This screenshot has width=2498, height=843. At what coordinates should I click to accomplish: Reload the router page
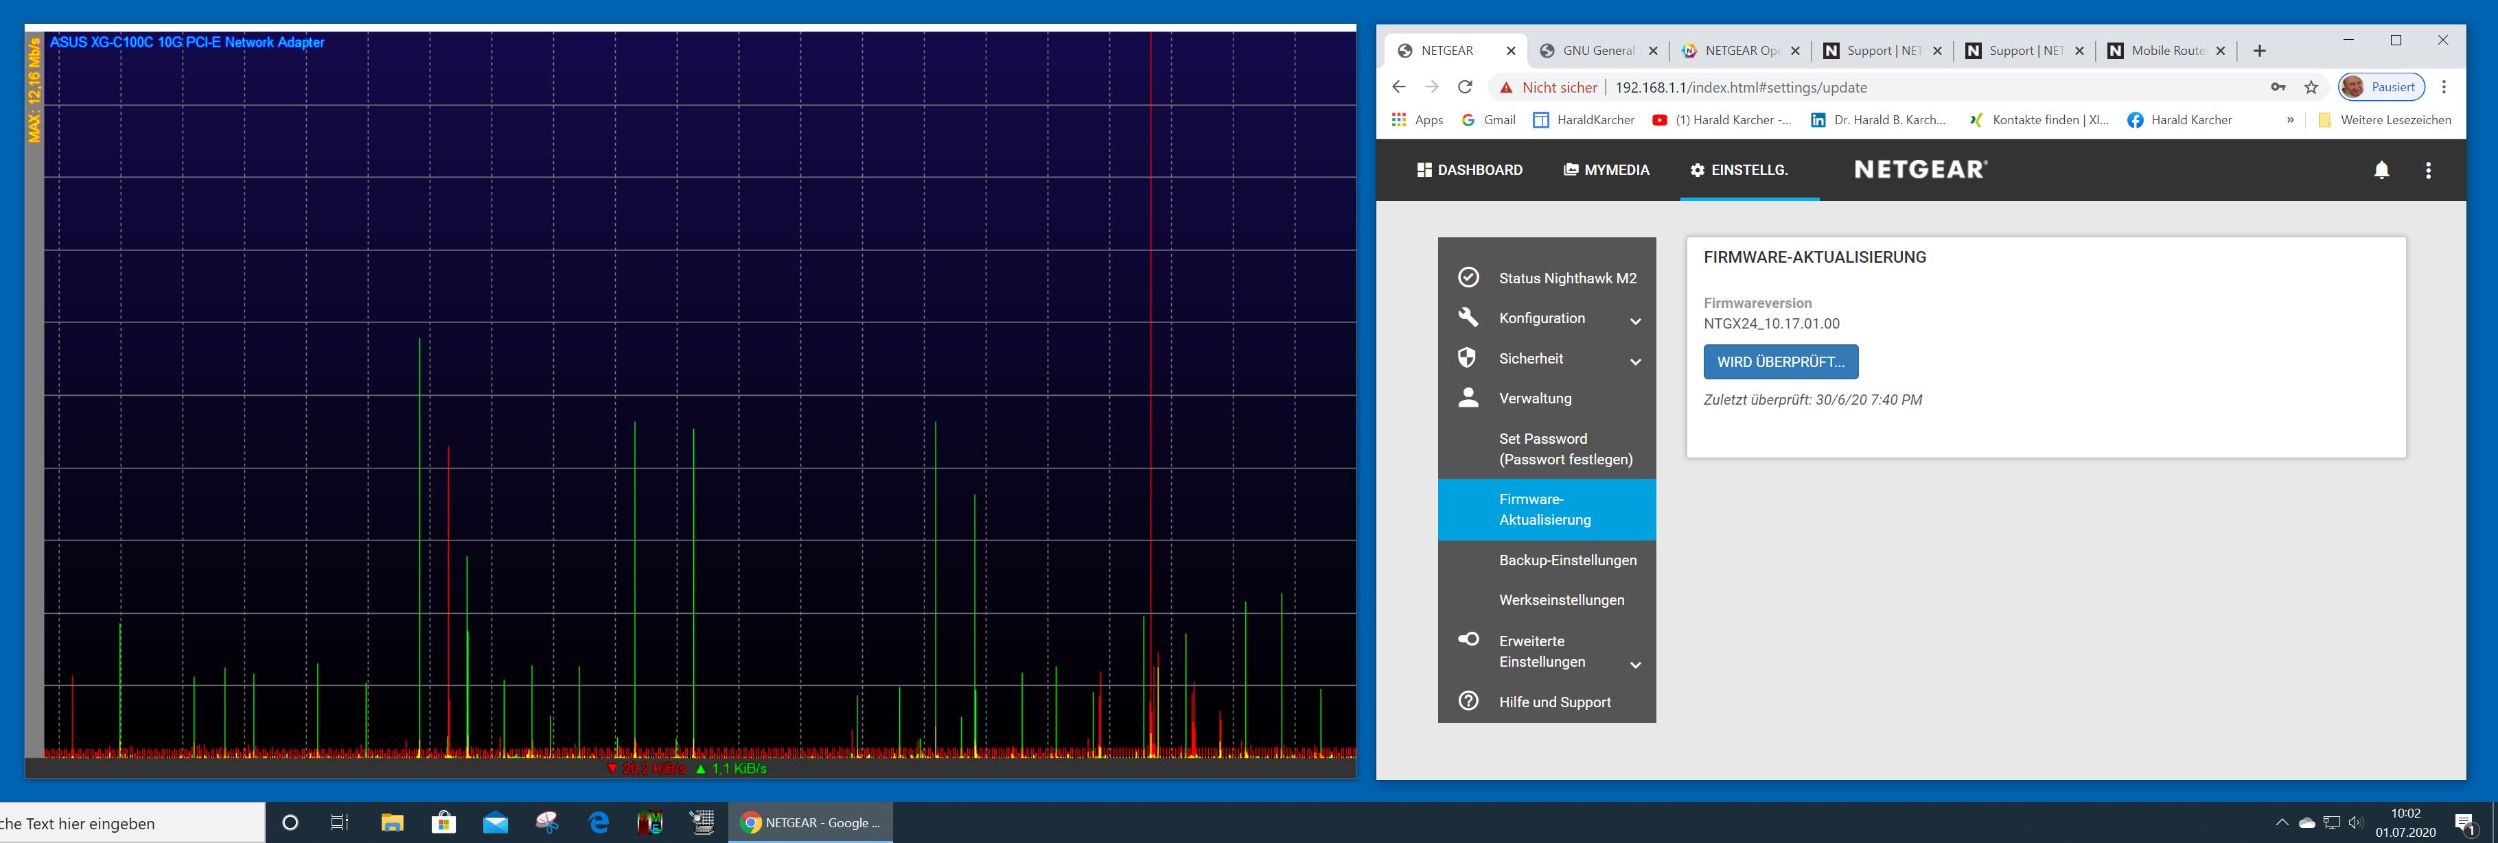pos(1464,87)
